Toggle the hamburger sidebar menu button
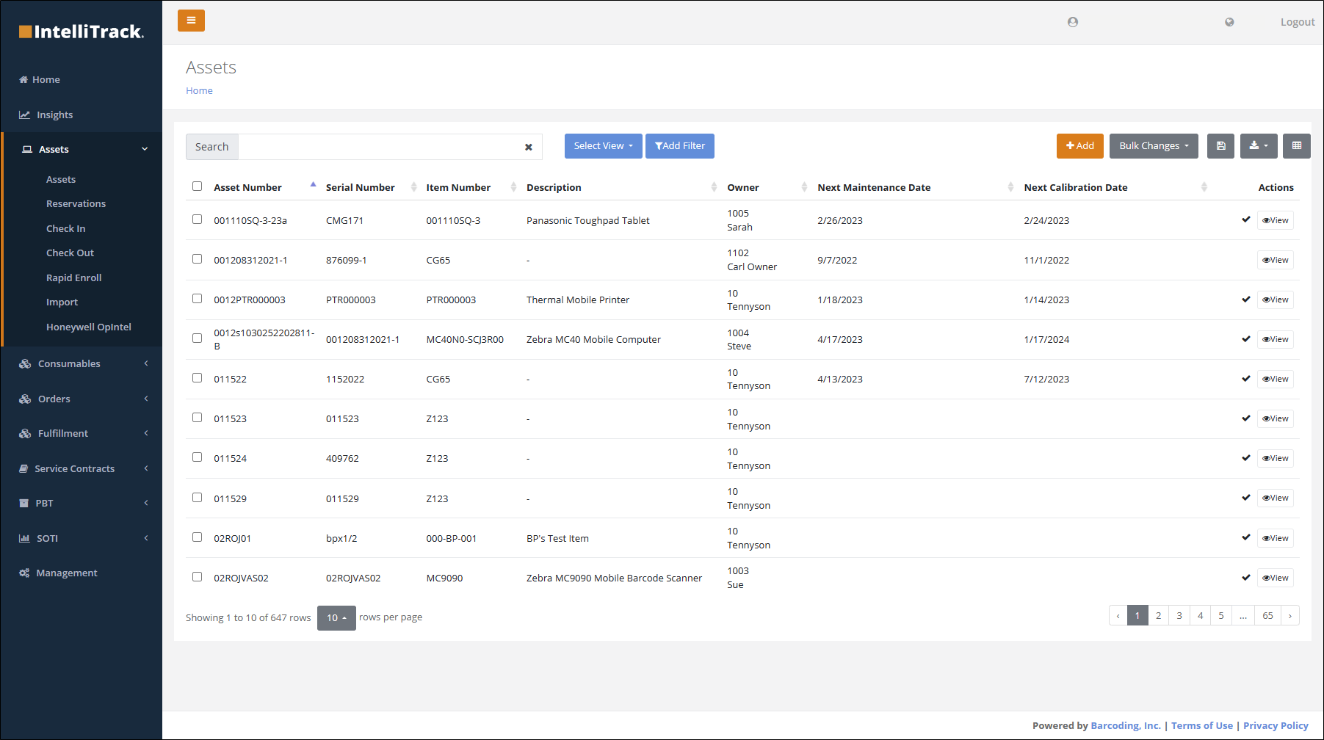The height and width of the screenshot is (740, 1324). pyautogui.click(x=191, y=21)
